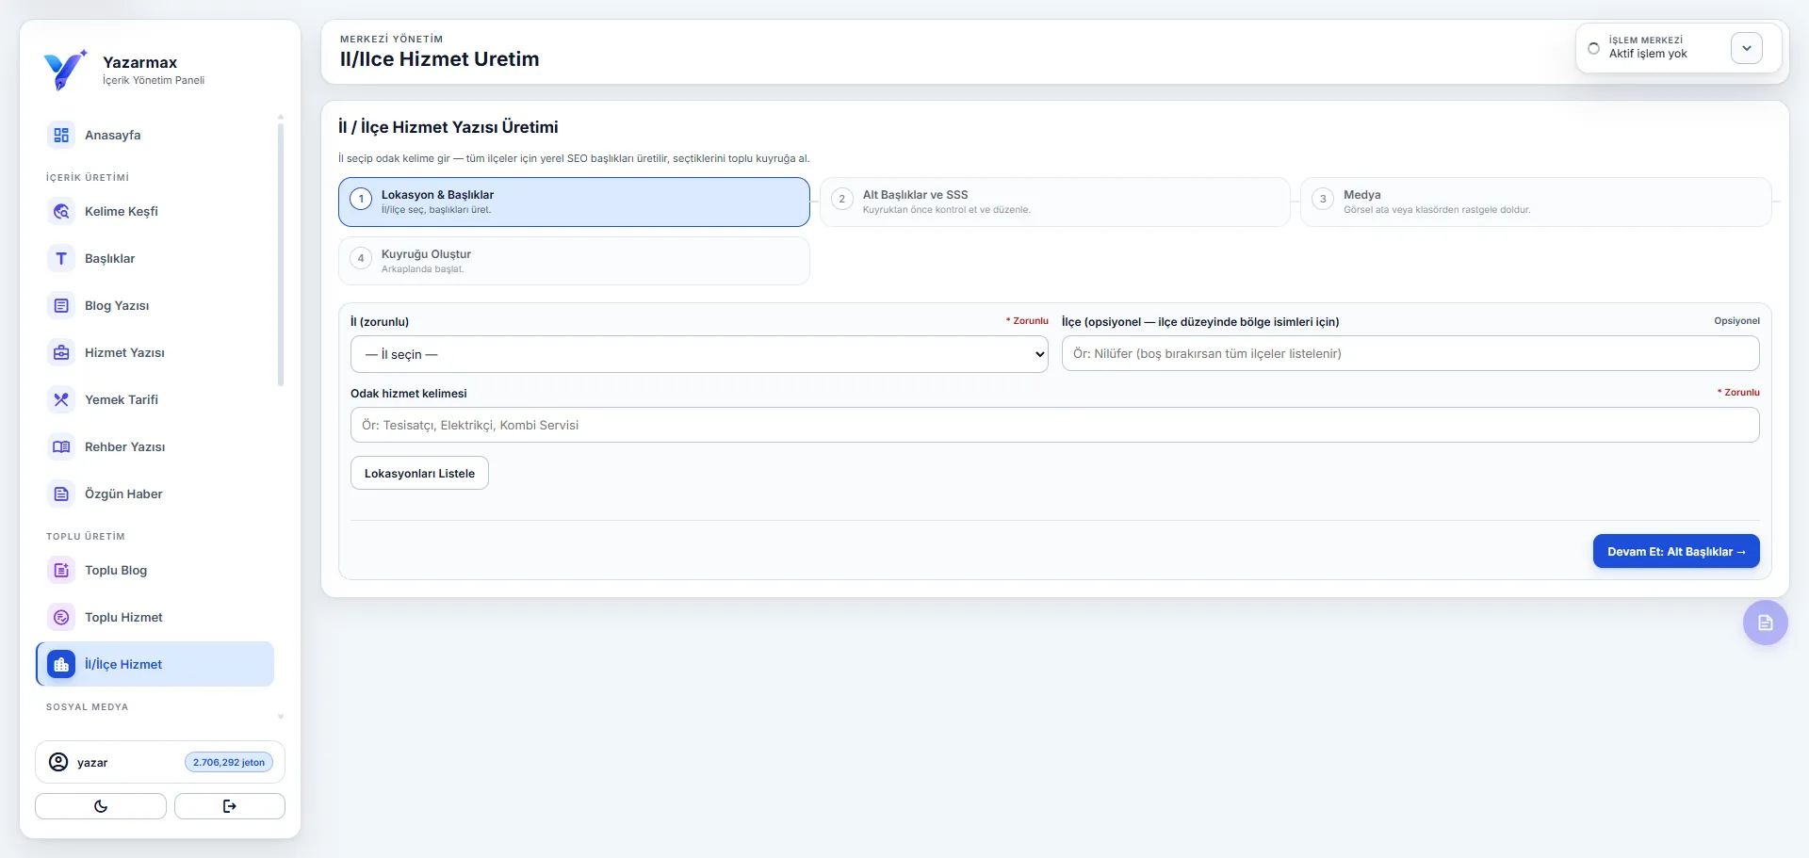Screen dimensions: 1809x858
Task: Open the Hizmet Yazısı menu label
Action: pos(124,353)
